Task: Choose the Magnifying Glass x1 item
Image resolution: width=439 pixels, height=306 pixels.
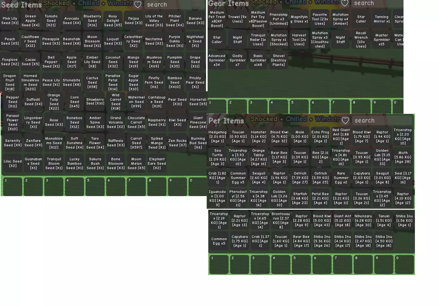Action: [299, 19]
